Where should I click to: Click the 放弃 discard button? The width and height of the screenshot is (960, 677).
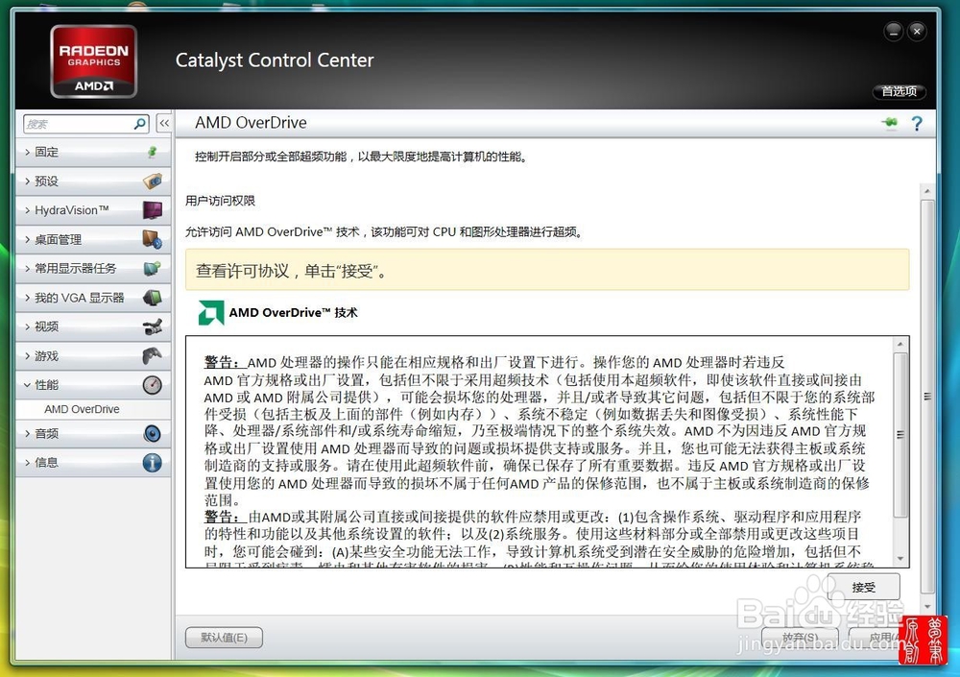click(x=800, y=638)
